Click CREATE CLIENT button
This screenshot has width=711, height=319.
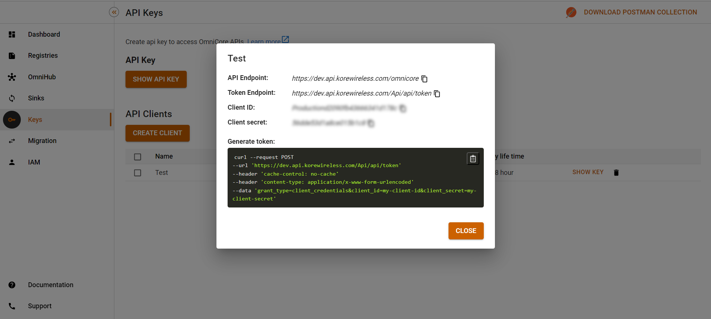[157, 133]
